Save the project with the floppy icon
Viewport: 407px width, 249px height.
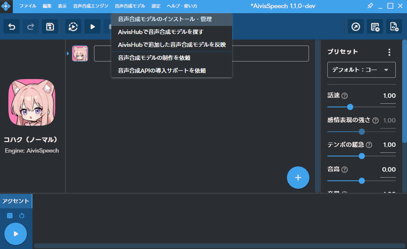50,26
